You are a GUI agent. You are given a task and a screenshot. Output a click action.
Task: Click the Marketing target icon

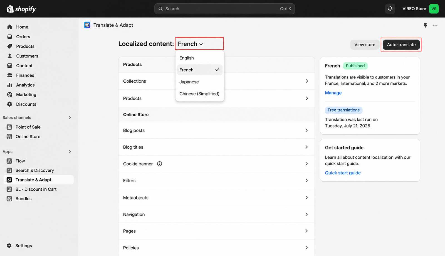click(10, 95)
